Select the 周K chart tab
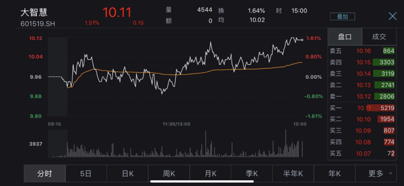 169,174
